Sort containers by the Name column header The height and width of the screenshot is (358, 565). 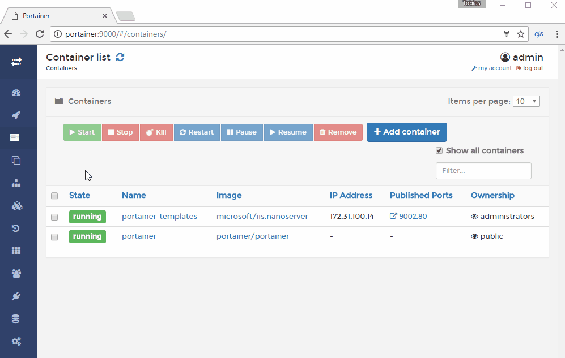tap(134, 195)
